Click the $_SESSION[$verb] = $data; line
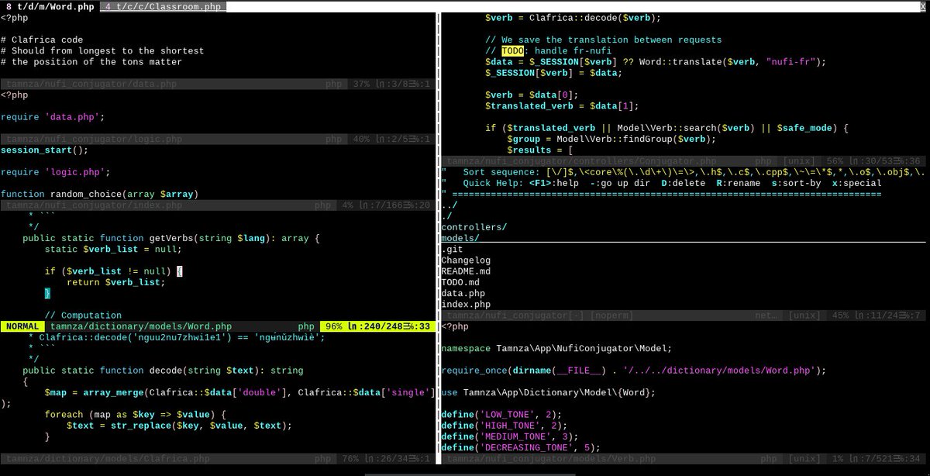 [554, 73]
